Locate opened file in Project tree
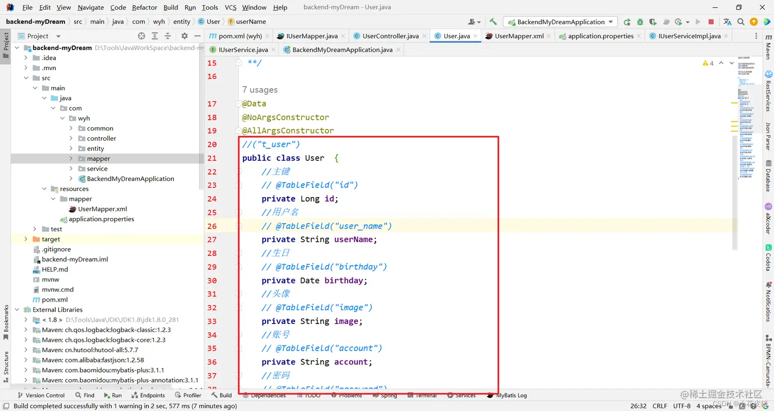Image resolution: width=774 pixels, height=411 pixels. 141,36
